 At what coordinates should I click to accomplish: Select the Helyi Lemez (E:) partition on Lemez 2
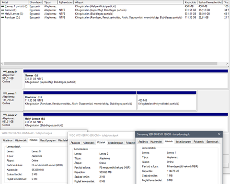(x=126, y=123)
